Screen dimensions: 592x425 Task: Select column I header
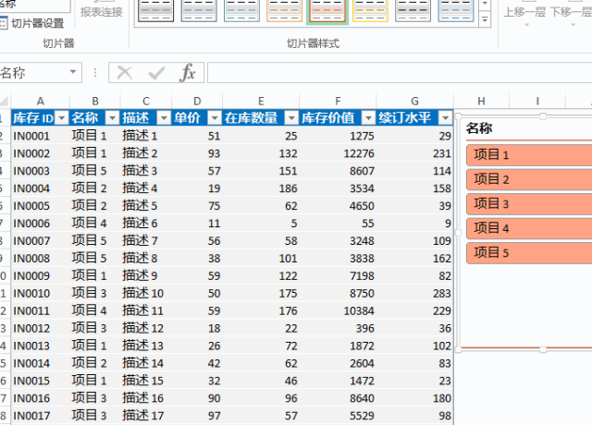(537, 101)
